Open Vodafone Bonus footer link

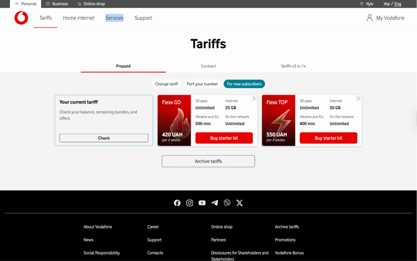click(289, 253)
